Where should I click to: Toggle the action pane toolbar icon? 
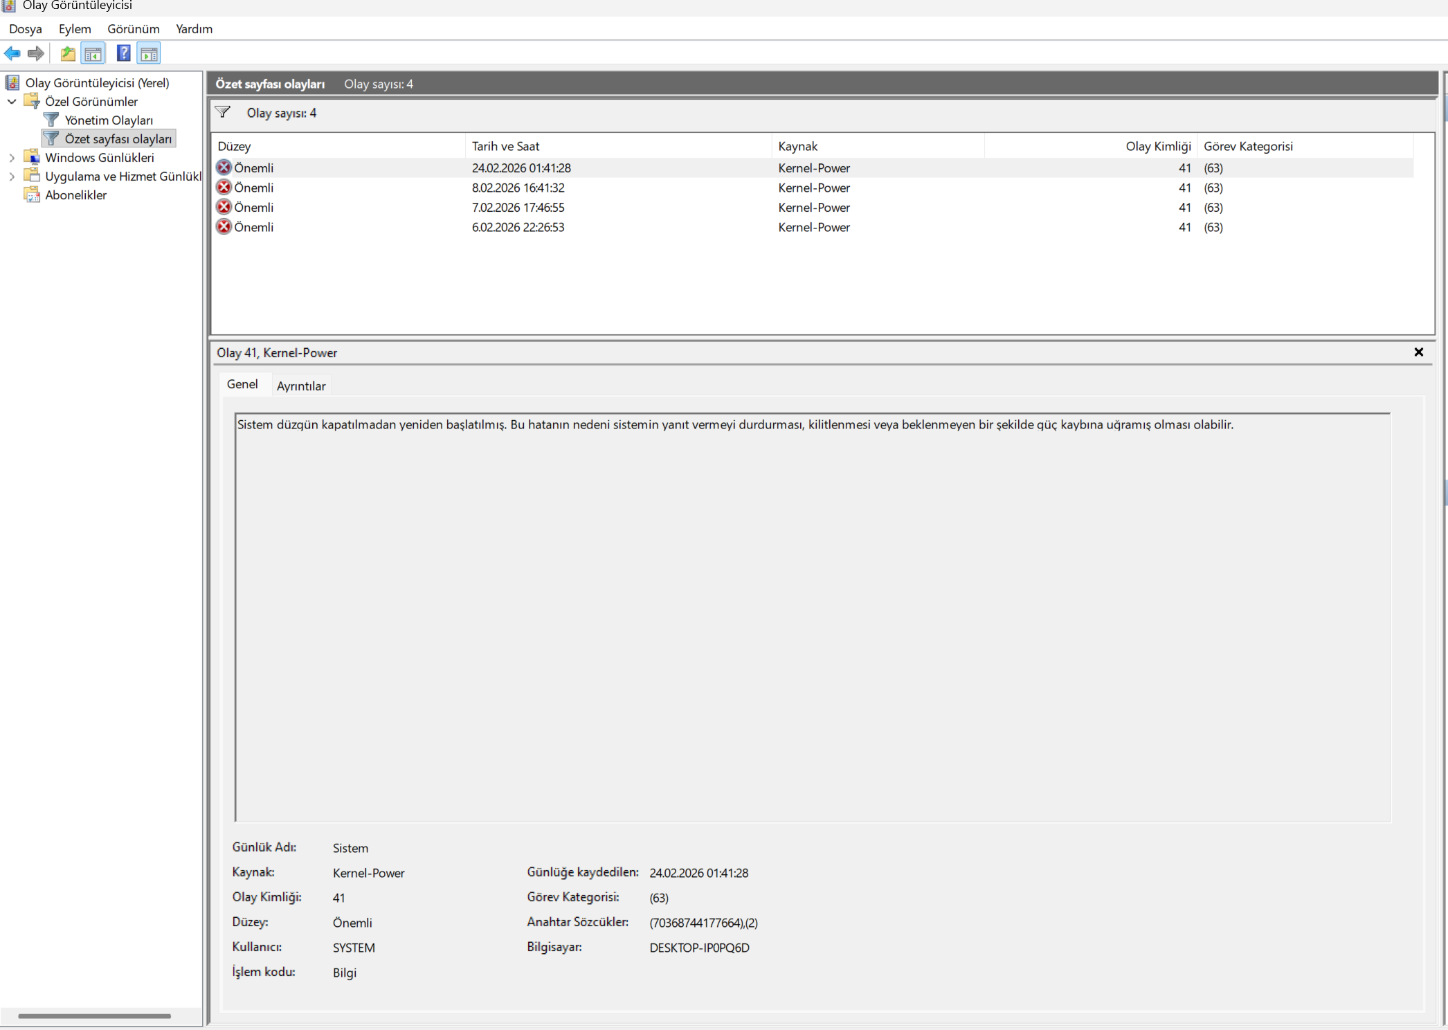[x=149, y=53]
